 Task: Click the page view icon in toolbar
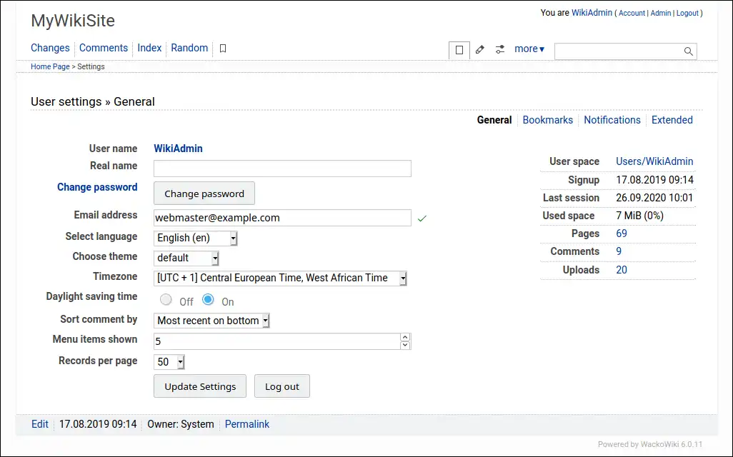click(x=459, y=50)
